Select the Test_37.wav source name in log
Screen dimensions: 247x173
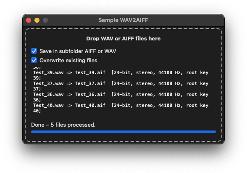[x=48, y=83]
